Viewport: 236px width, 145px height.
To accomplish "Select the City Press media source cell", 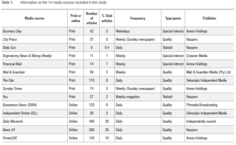I will tap(10, 39).
